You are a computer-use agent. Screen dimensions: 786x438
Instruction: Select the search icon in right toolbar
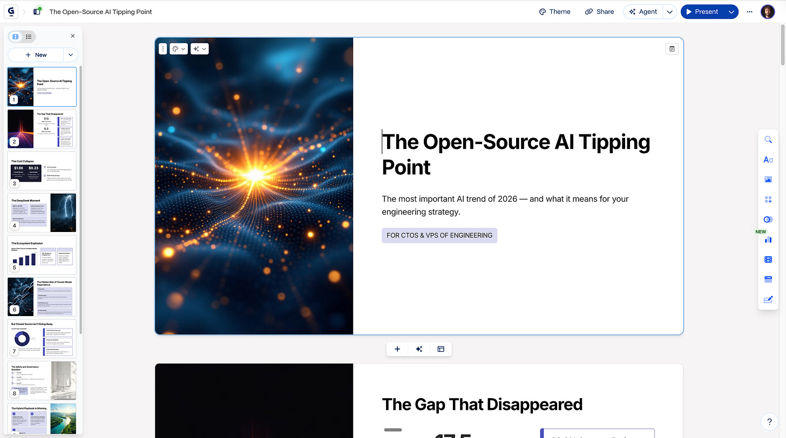point(768,140)
